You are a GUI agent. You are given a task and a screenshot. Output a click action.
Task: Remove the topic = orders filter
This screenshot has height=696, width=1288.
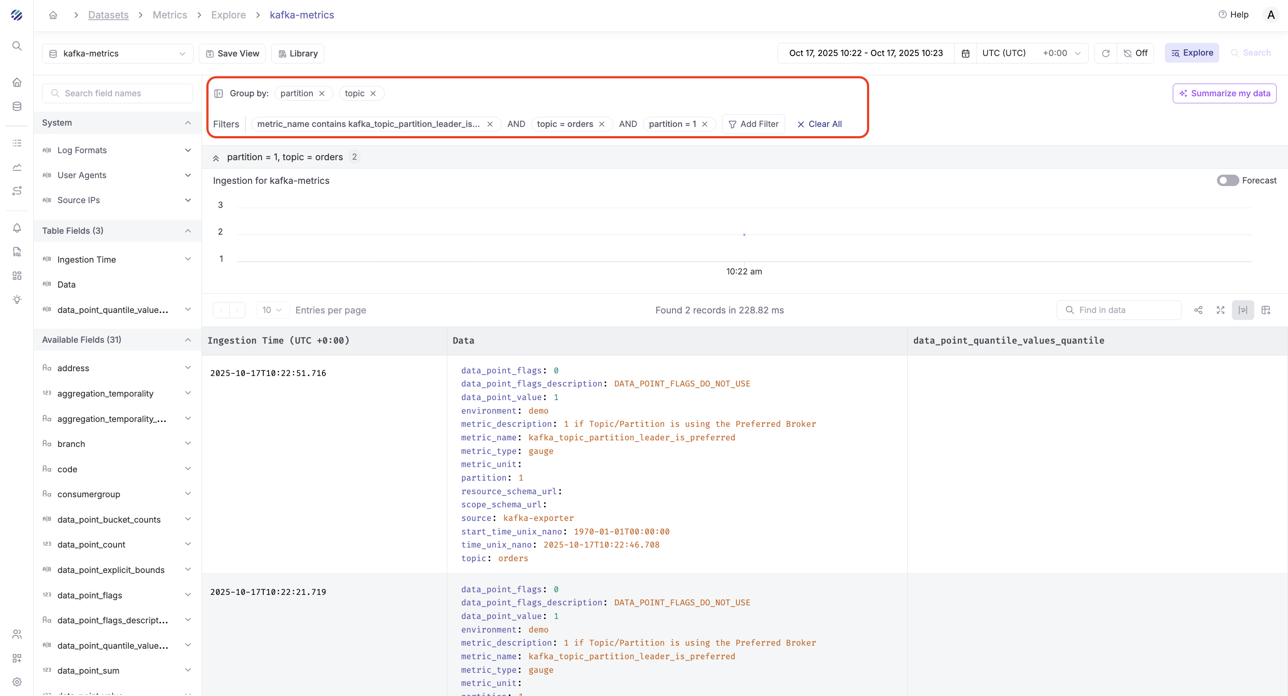point(602,124)
